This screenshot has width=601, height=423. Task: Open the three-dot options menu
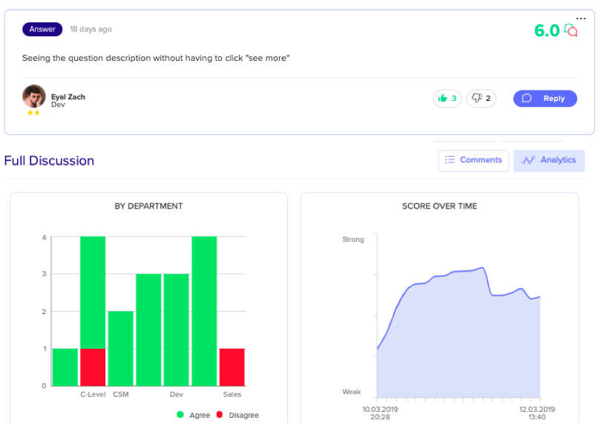(x=581, y=19)
